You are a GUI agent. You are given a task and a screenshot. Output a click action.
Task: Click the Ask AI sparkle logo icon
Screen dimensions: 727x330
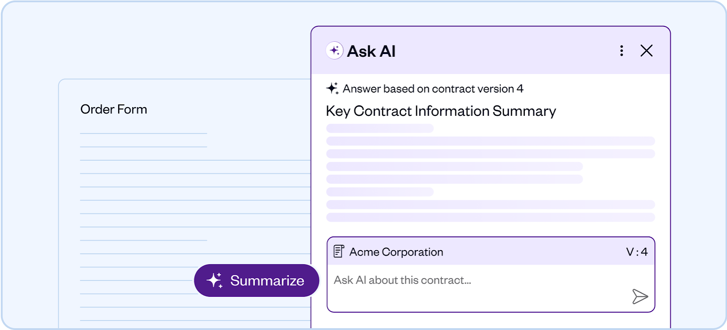(x=335, y=51)
